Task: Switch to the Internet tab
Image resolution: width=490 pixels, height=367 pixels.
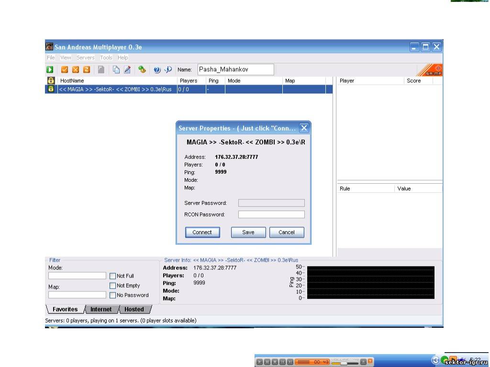Action: [101, 309]
